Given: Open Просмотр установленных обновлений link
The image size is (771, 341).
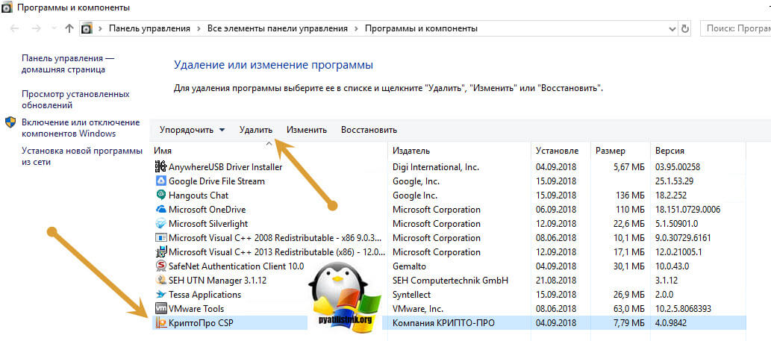Looking at the screenshot, I should tap(75, 100).
